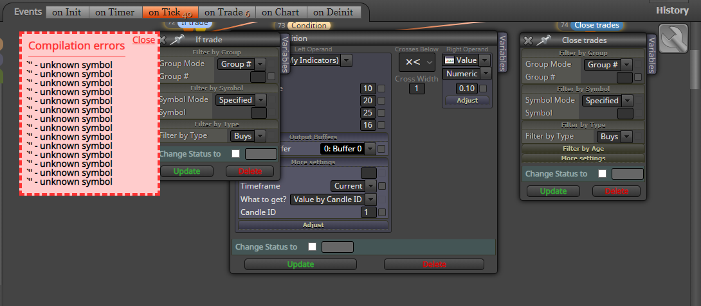The image size is (701, 306).
Task: Open Symbol Mode dropdown in If trade panel
Action: point(241,100)
